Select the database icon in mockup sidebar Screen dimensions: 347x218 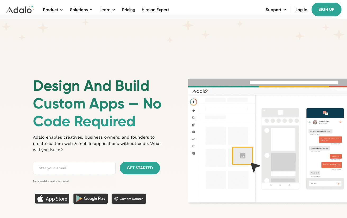point(194,125)
